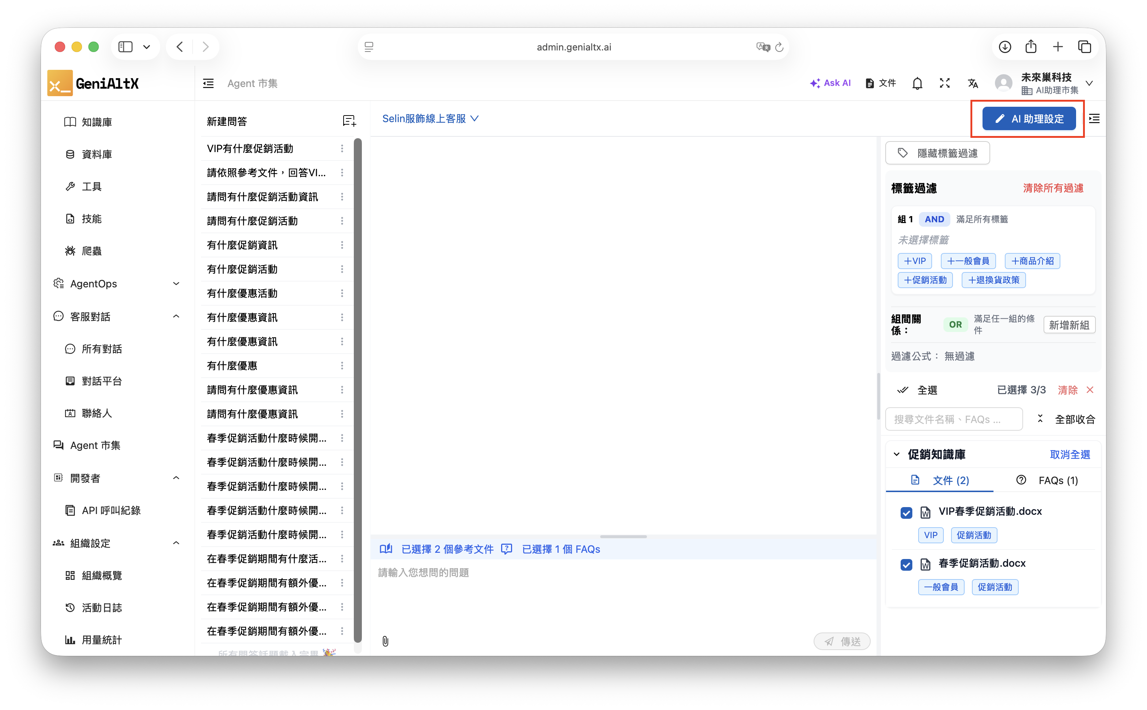
Task: Switch to the FAQs (1) tab
Action: 1047,480
